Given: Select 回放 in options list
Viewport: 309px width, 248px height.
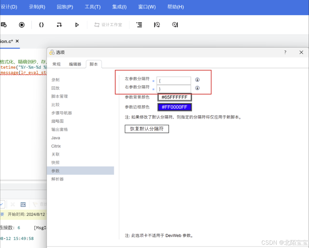Looking at the screenshot, I should coord(55,88).
